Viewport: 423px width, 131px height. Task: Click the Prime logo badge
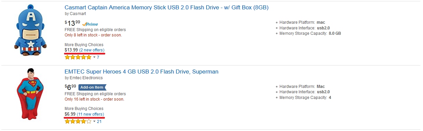(90, 24)
